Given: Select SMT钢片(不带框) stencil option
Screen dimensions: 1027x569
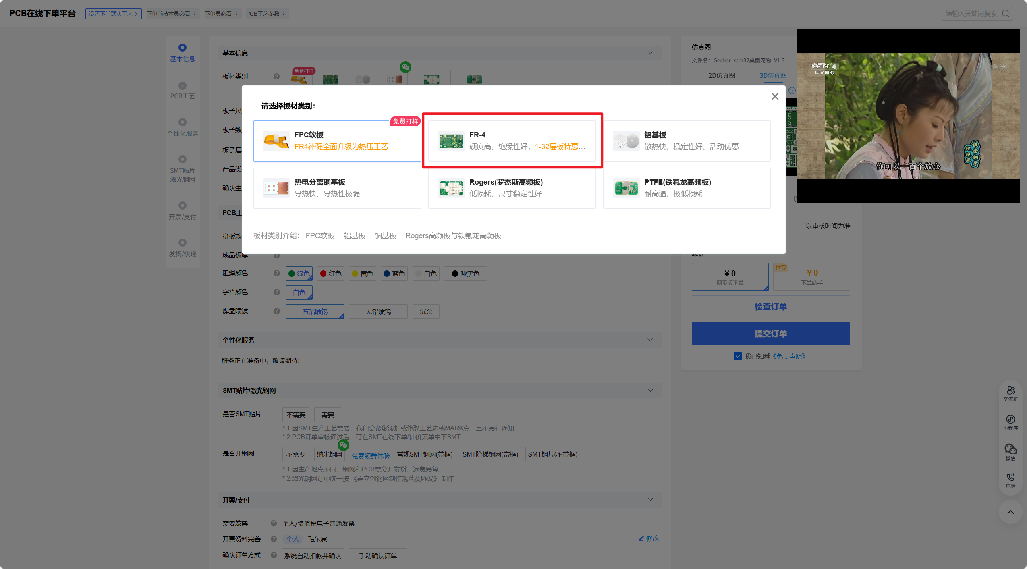Looking at the screenshot, I should point(553,454).
